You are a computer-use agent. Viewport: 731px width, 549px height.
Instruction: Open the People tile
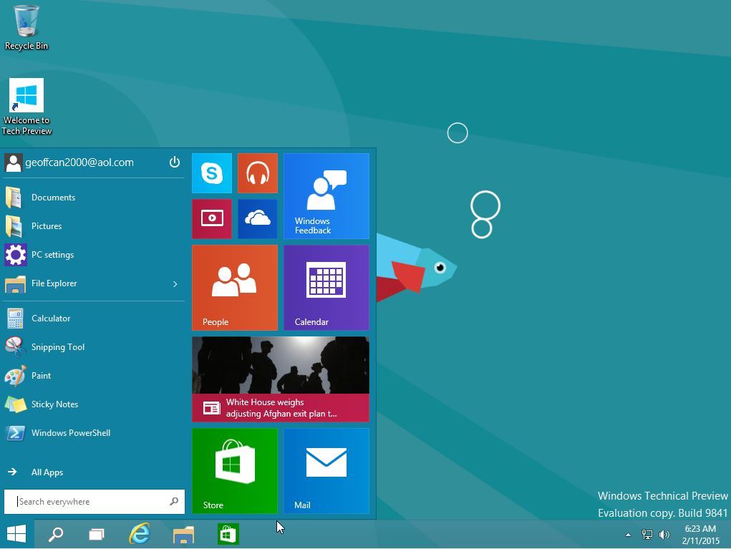click(235, 288)
